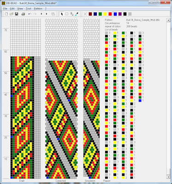Save the current pattern
This screenshot has width=172, height=184.
click(x=17, y=14)
